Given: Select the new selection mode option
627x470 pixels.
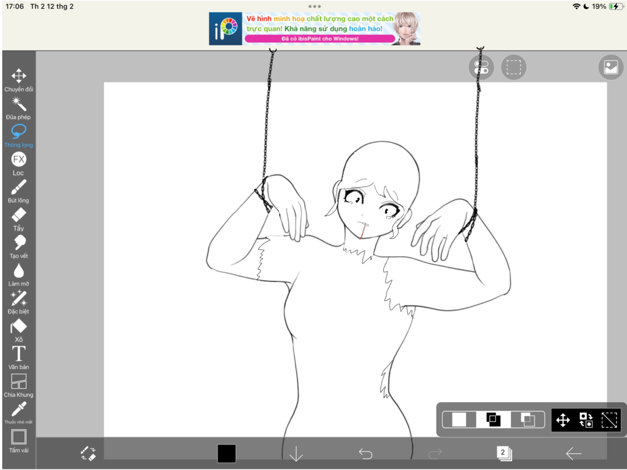Looking at the screenshot, I should (x=460, y=420).
